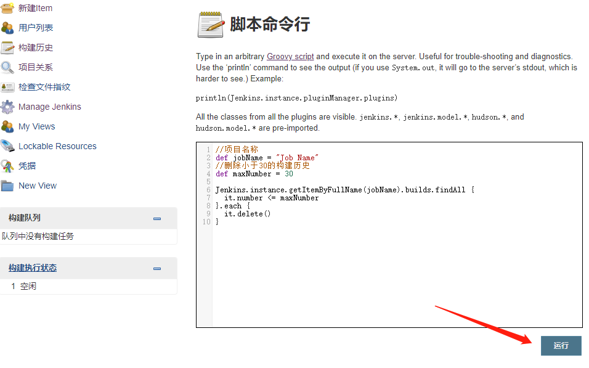Click the 项目关系 magnifier icon
The width and height of the screenshot is (589, 368).
click(7, 67)
